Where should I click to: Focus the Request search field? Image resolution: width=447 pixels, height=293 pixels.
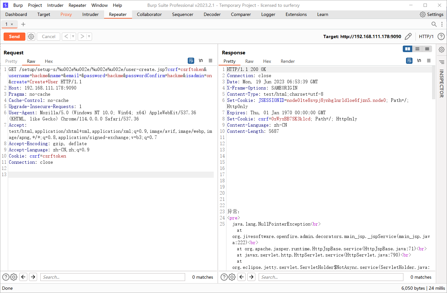[113, 277]
